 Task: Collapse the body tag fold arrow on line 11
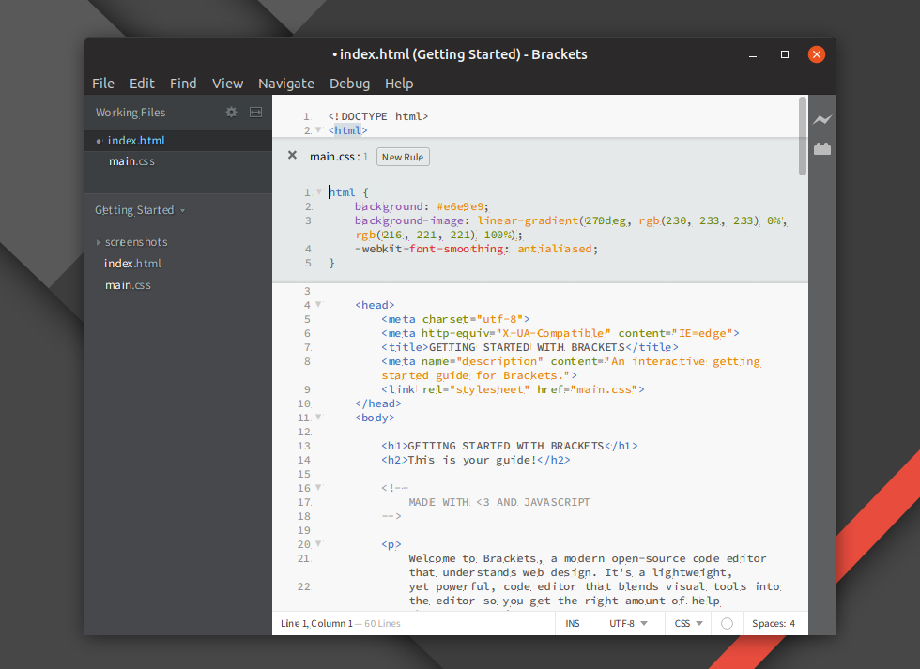[x=317, y=417]
